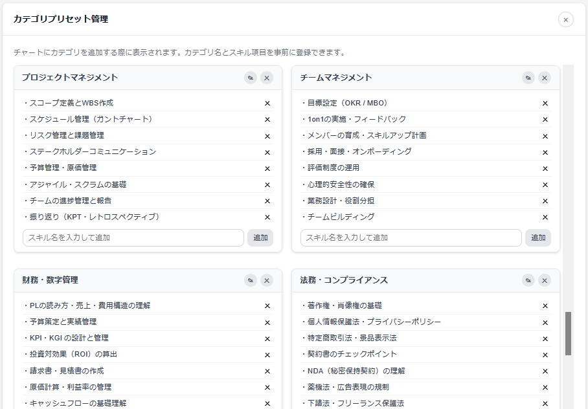588x409 pixels.
Task: Click the edit icon for プロジェクトマネジメント category
Action: click(x=251, y=78)
